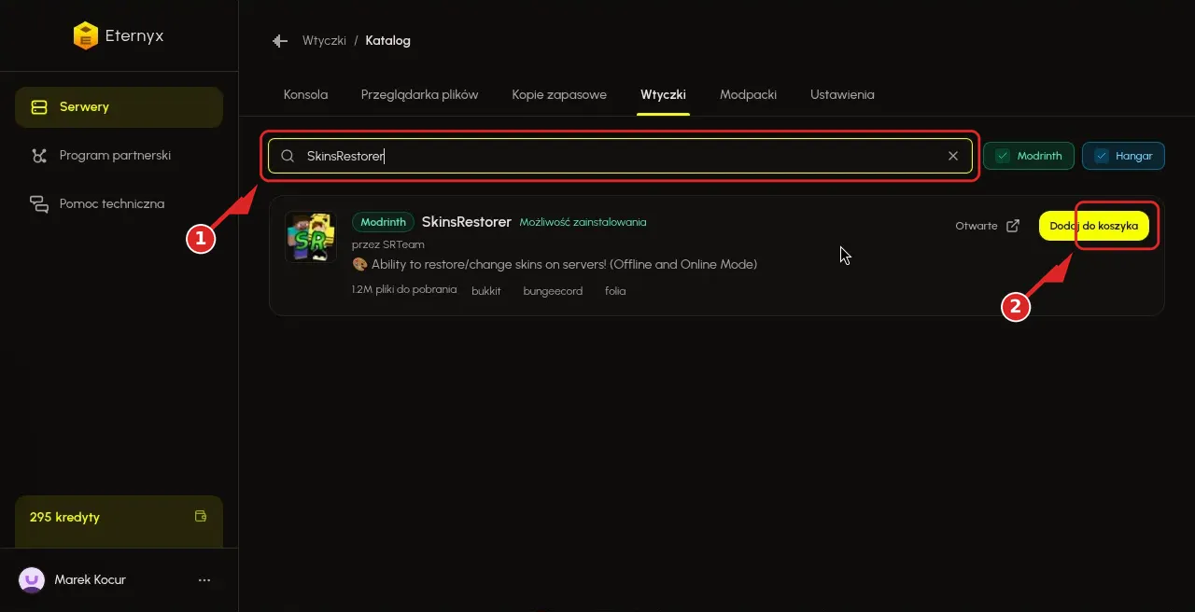This screenshot has height=612, width=1195.
Task: Click the bungeecord tag
Action: coord(553,291)
